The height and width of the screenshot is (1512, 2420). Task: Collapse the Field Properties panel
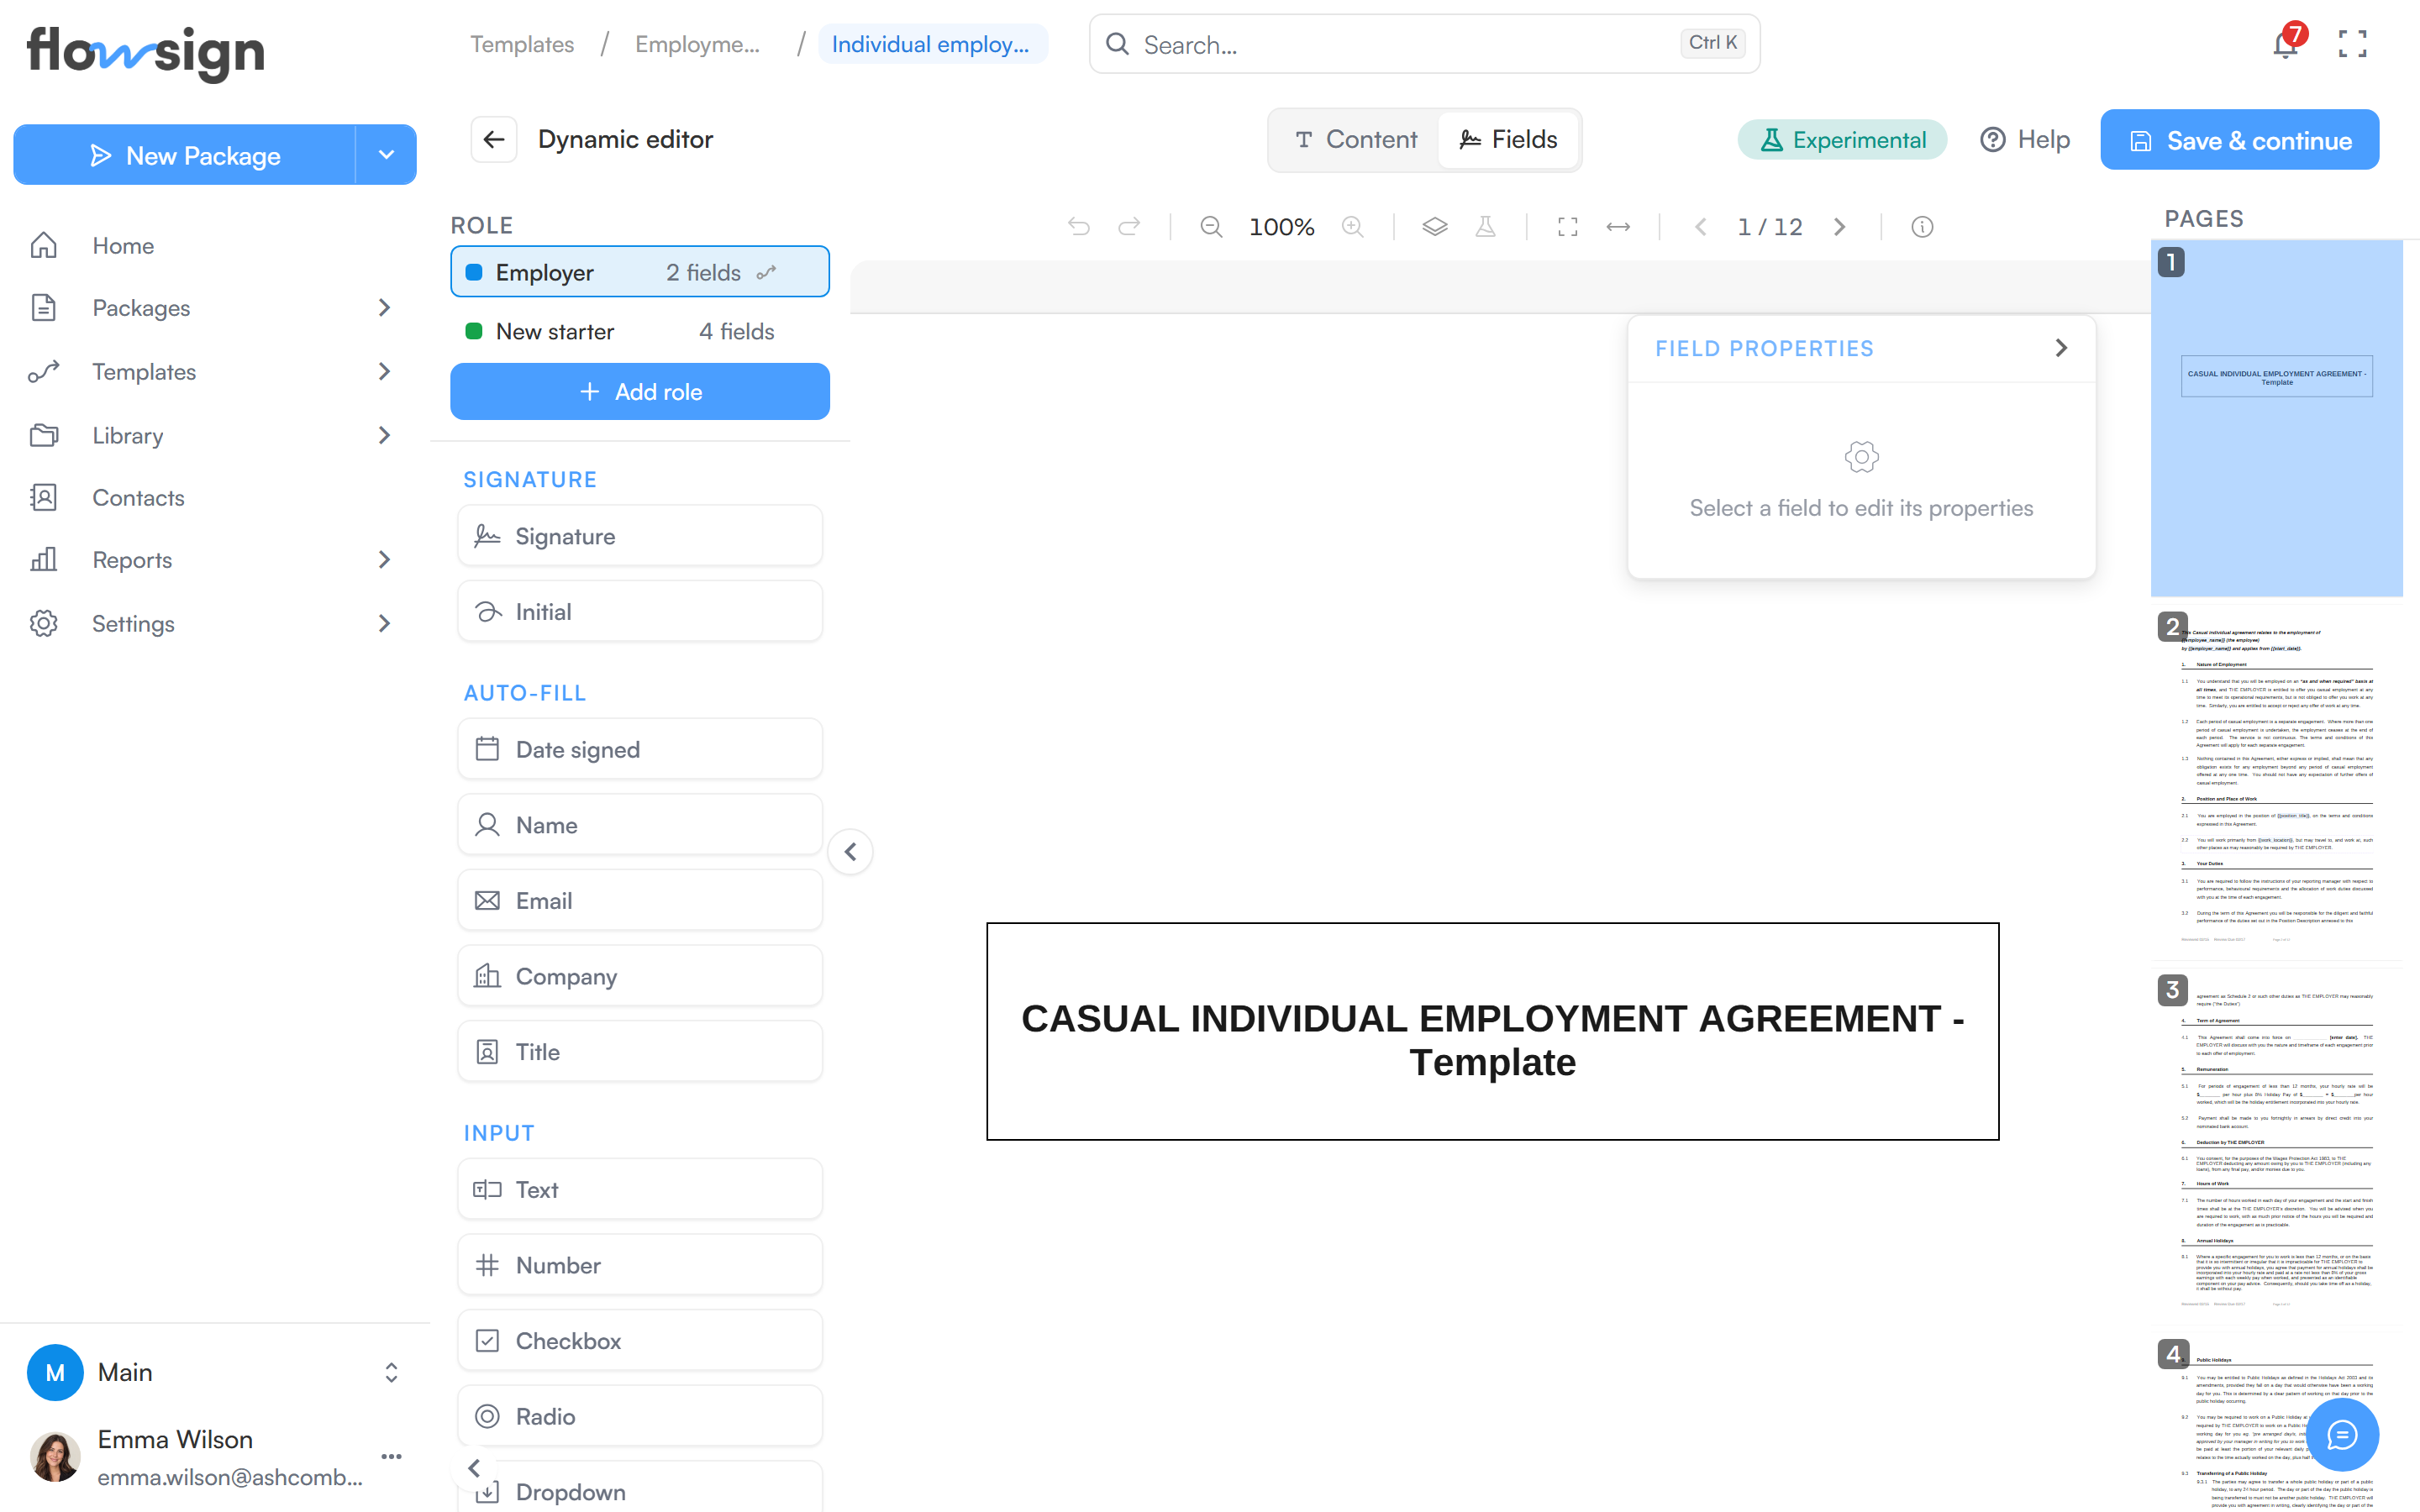2061,348
